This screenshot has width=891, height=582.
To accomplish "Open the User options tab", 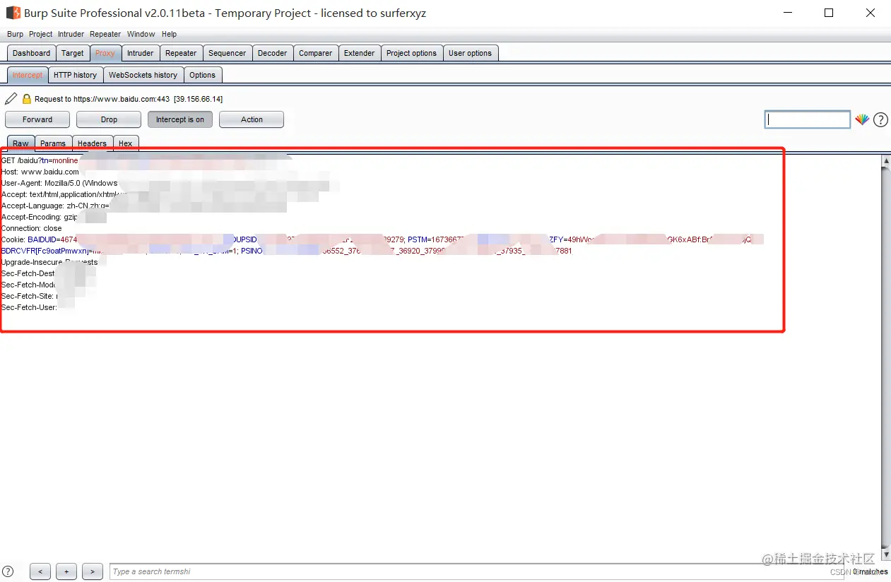I will click(x=471, y=53).
